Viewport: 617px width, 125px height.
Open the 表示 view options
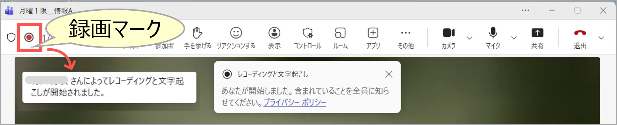274,38
